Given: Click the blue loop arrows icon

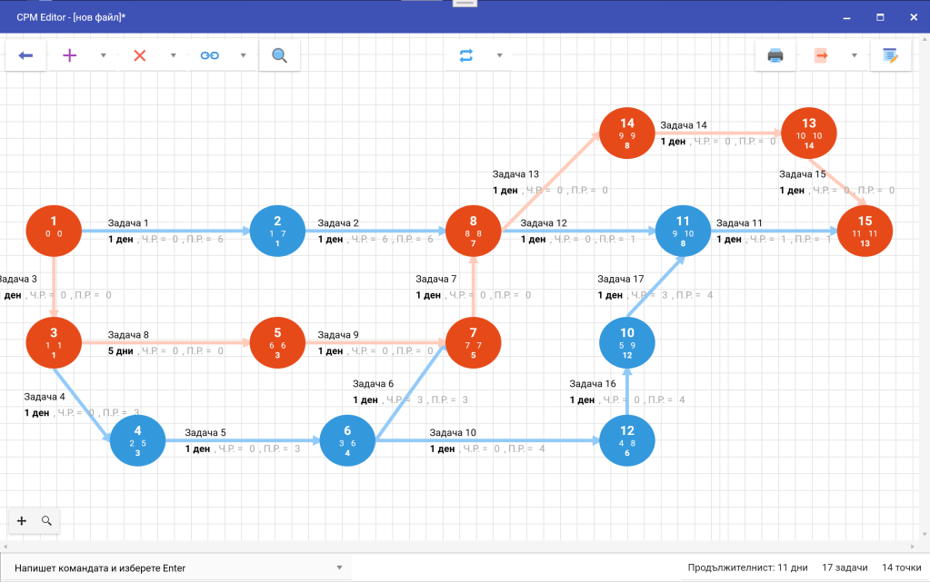Looking at the screenshot, I should [466, 55].
